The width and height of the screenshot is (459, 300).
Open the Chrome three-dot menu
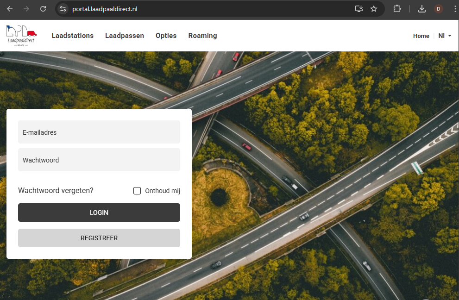[455, 9]
